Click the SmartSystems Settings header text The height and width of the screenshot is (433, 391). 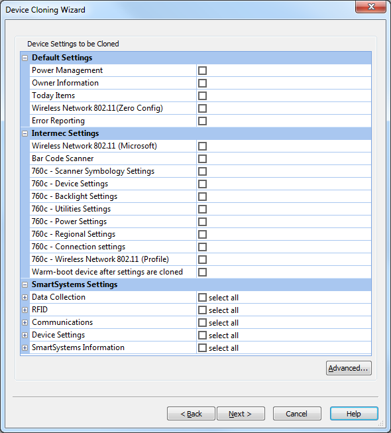click(74, 284)
